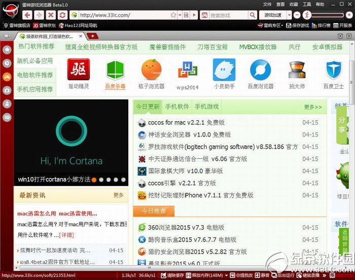The image size is (355, 280).
Task: Select the 绿茶软件园 browser tab
Action: point(49,36)
